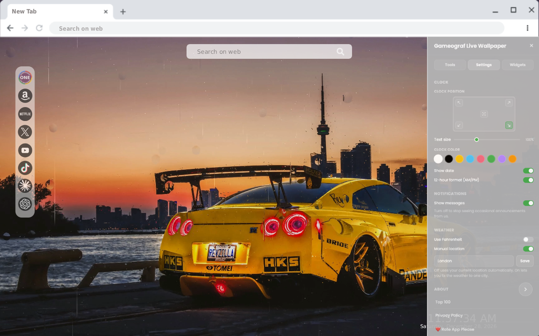Choose the pink clock color
Image resolution: width=539 pixels, height=336 pixels.
[x=480, y=159]
